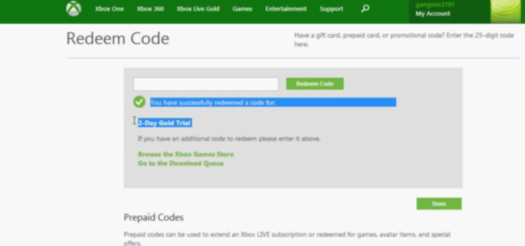Viewport: 525px width, 246px height.
Task: Open the Entertainment menu
Action: click(286, 9)
